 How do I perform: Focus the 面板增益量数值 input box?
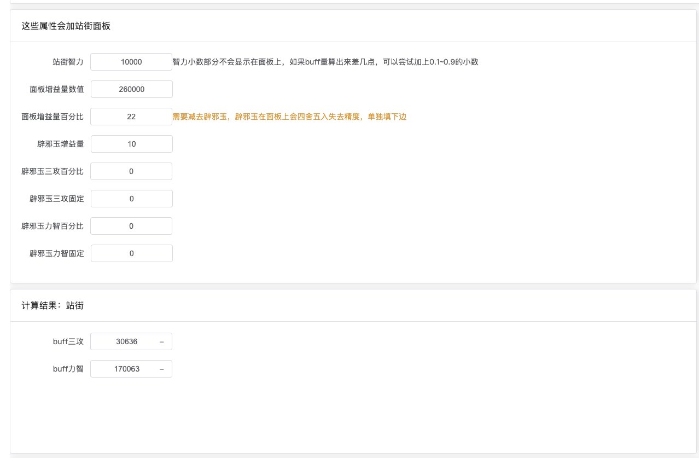pos(131,89)
